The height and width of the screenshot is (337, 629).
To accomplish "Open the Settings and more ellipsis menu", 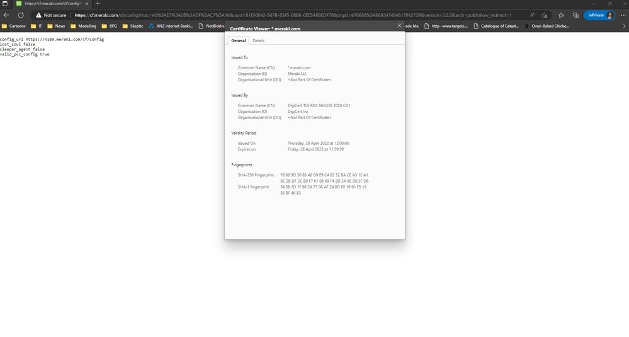I will click(623, 15).
